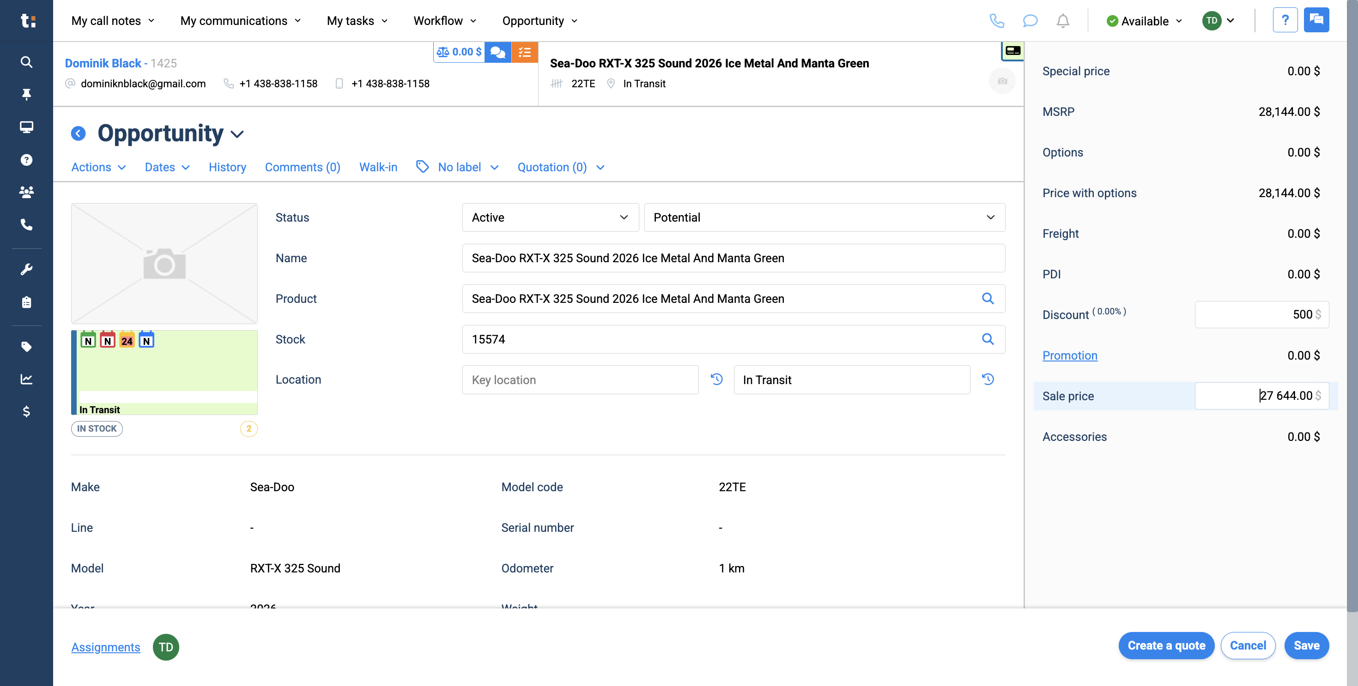1358x686 pixels.
Task: Open the camera icon on the vehicle card
Action: click(x=1002, y=81)
